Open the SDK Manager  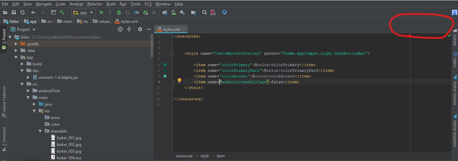[x=182, y=13]
